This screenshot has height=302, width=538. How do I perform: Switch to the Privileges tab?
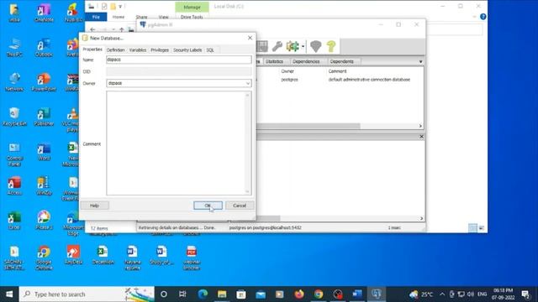tap(160, 50)
